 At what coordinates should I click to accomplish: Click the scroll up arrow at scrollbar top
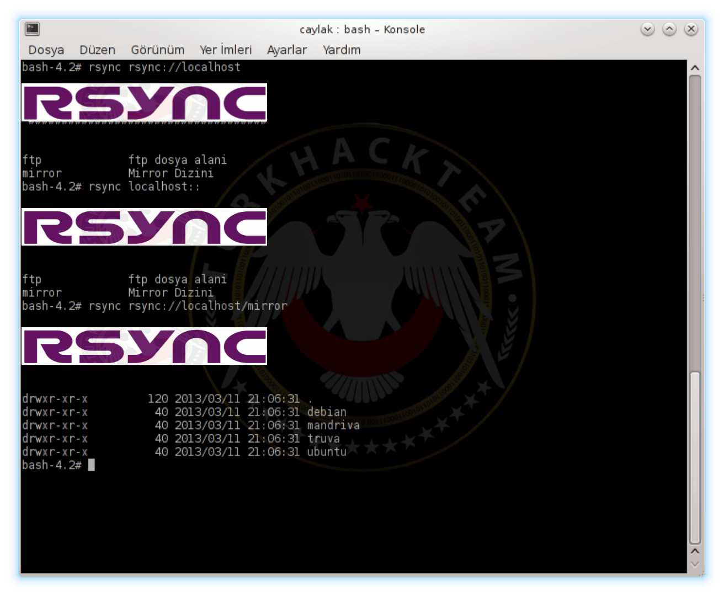point(695,67)
